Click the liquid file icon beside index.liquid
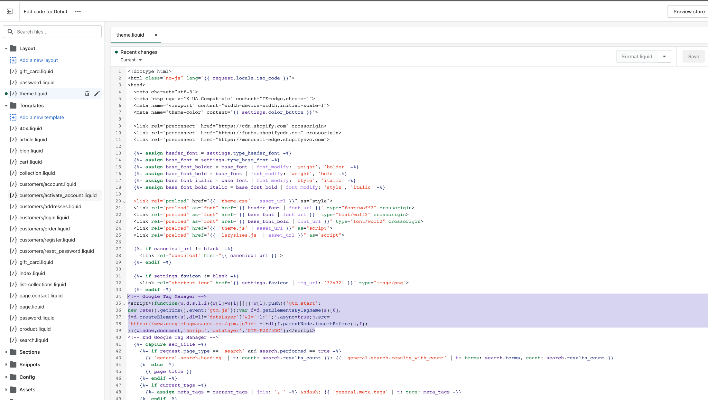This screenshot has width=708, height=400. coord(13,273)
